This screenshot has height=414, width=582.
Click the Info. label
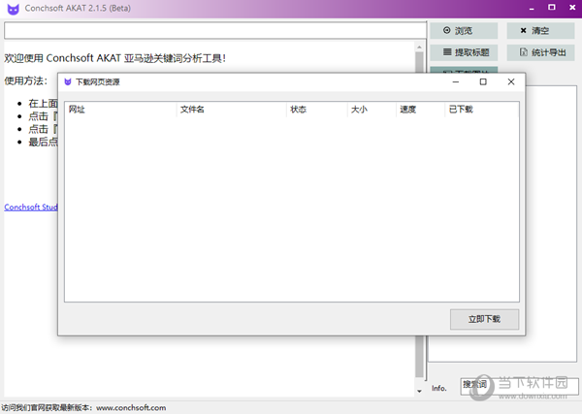(x=439, y=388)
